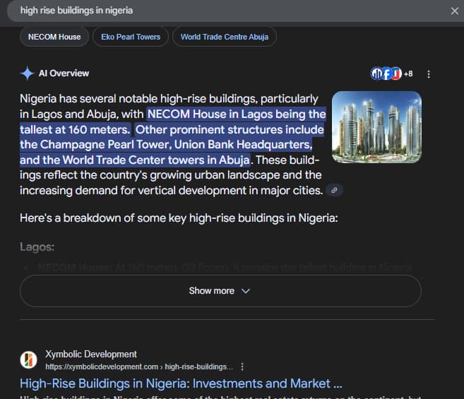The width and height of the screenshot is (464, 399).
Task: Open the High-Rise Buildings in Nigeria result title
Action: coord(181,383)
